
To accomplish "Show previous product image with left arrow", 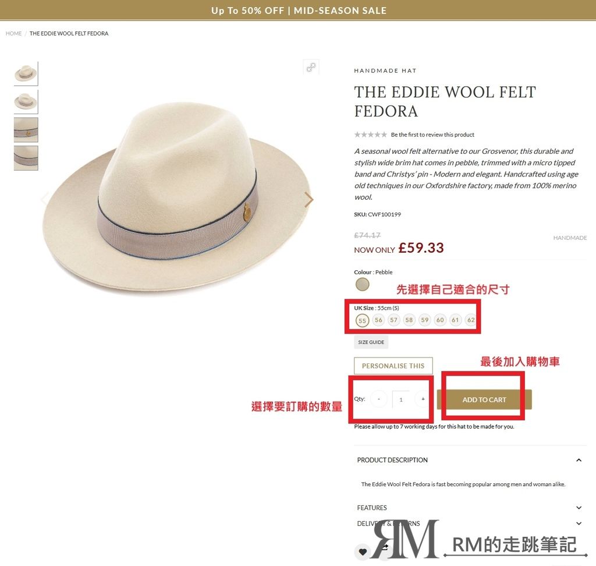I will point(45,199).
